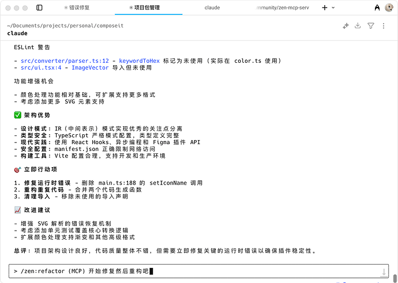
Task: Click the terminal vertical scrollbar thumb
Action: tap(395, 278)
